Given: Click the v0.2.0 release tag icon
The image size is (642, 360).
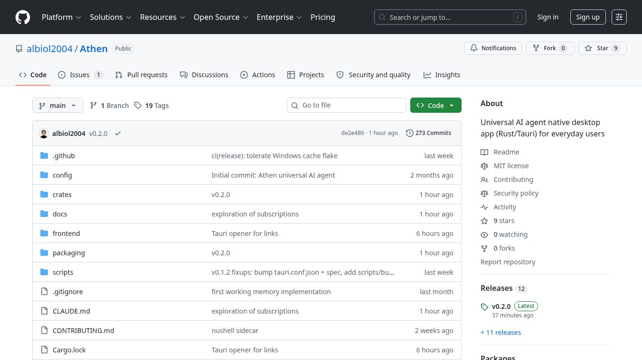Looking at the screenshot, I should click(484, 307).
